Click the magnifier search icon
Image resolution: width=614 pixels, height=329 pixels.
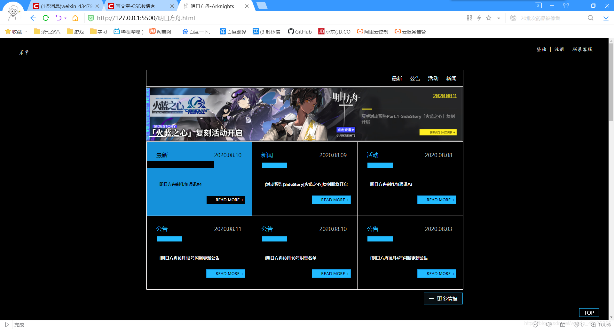(590, 18)
